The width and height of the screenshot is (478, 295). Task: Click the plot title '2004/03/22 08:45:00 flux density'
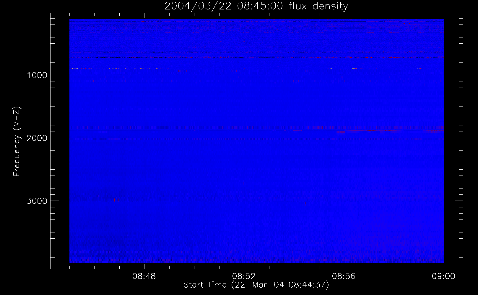click(256, 6)
